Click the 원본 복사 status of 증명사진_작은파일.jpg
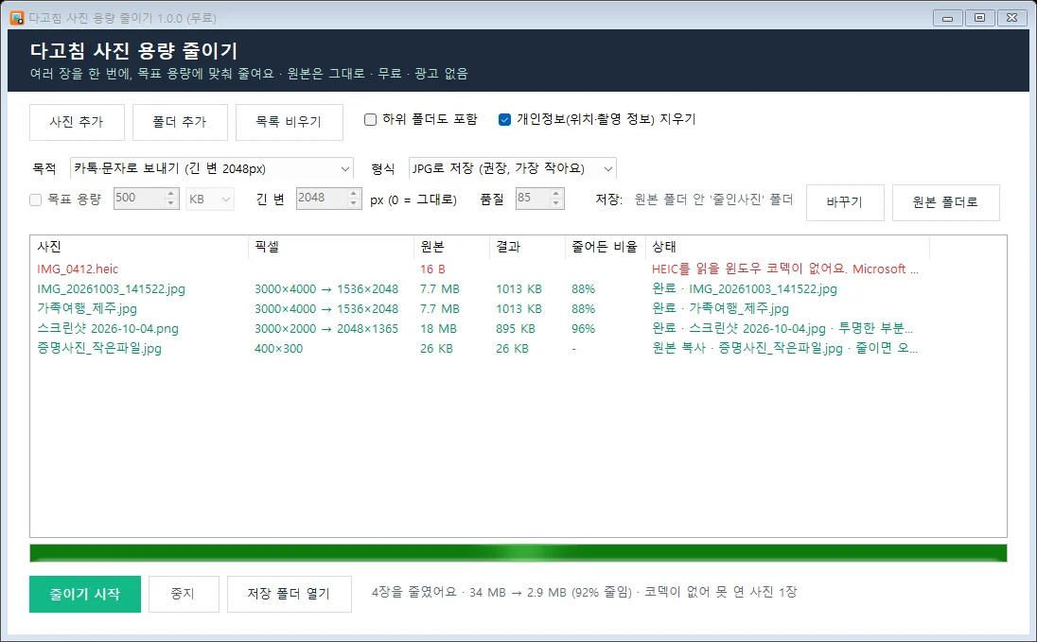The image size is (1037, 642). 785,349
